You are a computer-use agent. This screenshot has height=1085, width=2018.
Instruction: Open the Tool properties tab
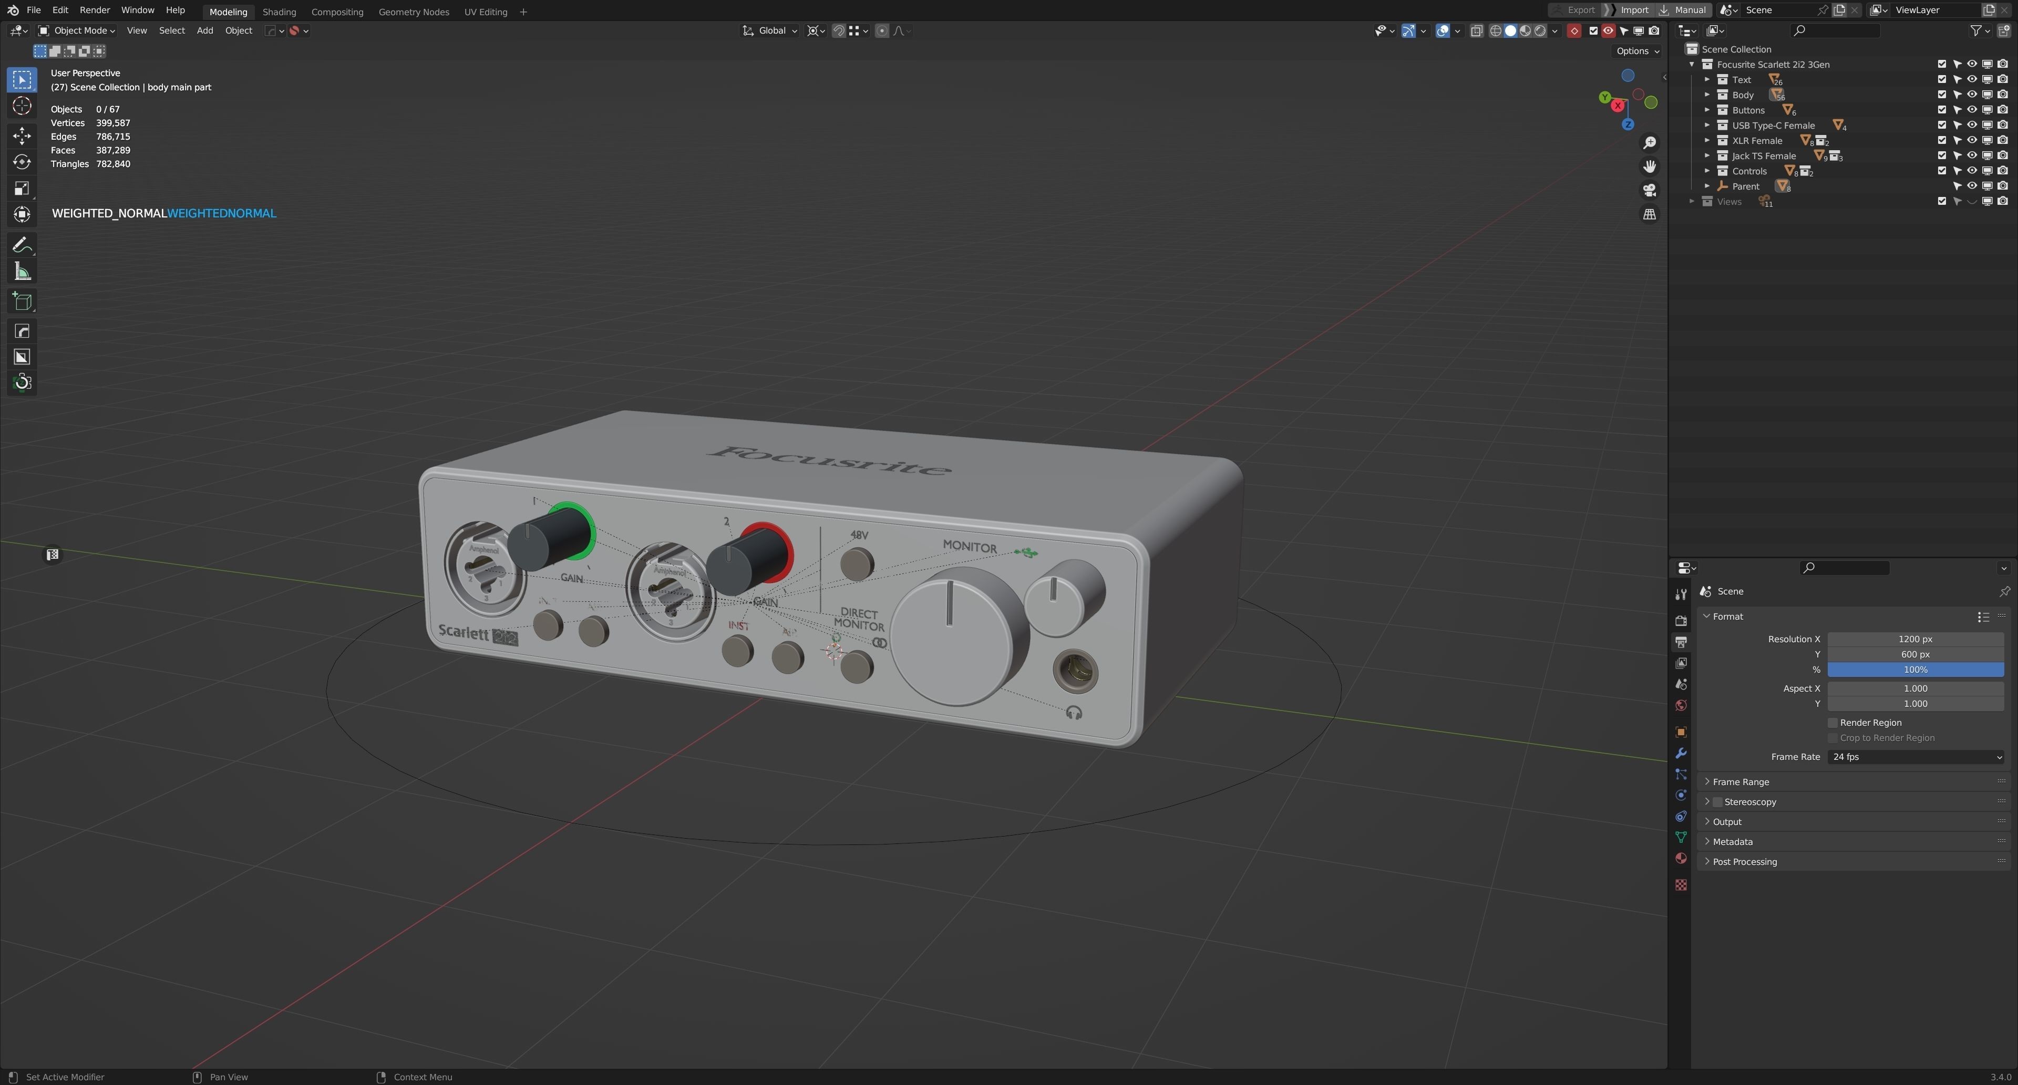pos(1681,595)
